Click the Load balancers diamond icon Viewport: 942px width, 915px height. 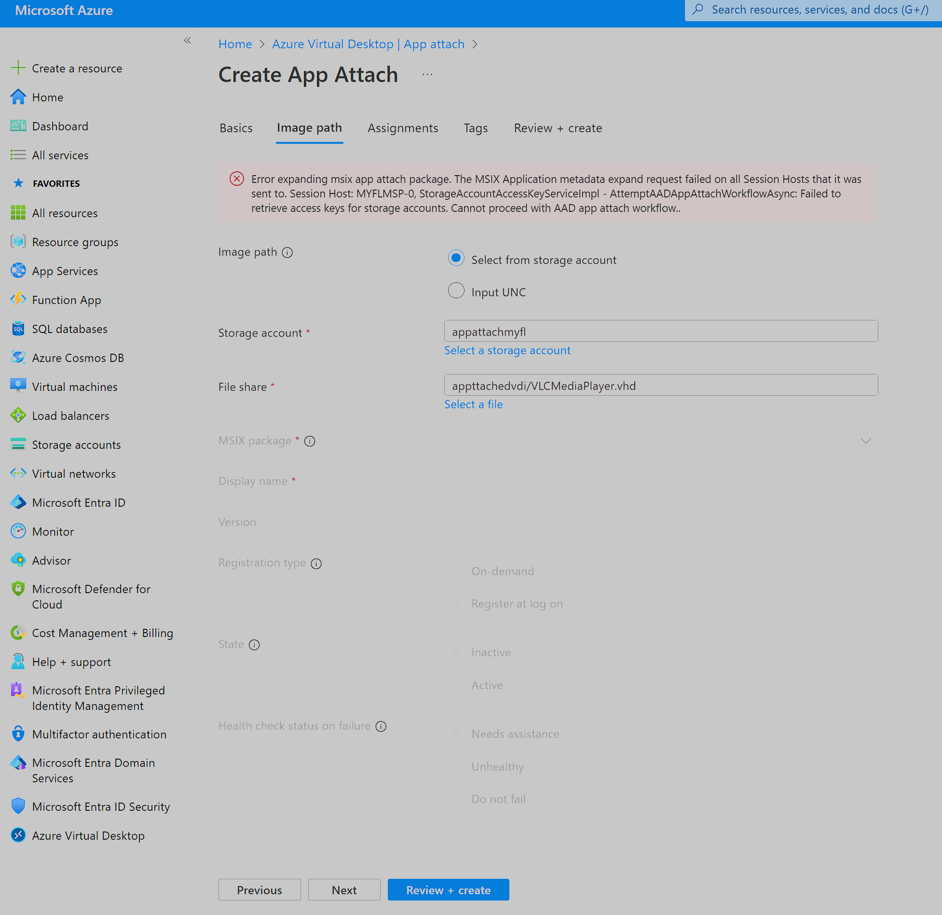click(18, 415)
